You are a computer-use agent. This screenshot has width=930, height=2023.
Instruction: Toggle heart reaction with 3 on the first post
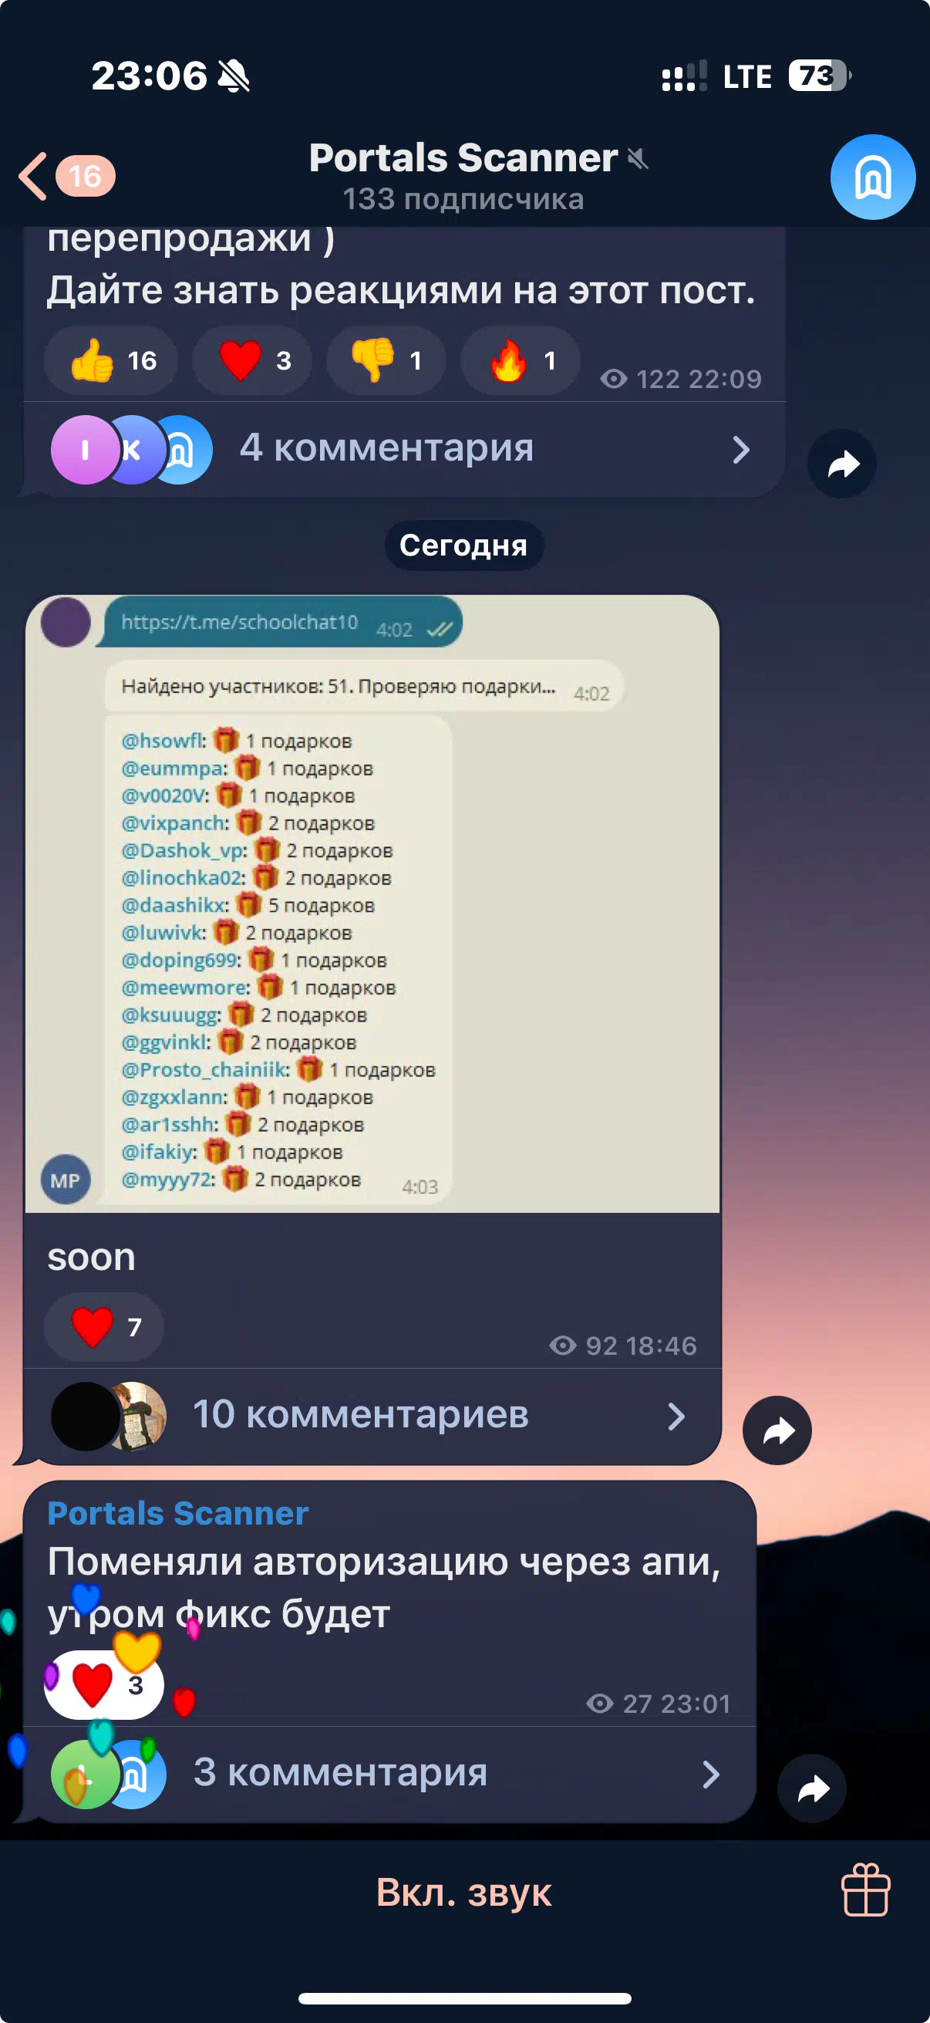tap(252, 360)
